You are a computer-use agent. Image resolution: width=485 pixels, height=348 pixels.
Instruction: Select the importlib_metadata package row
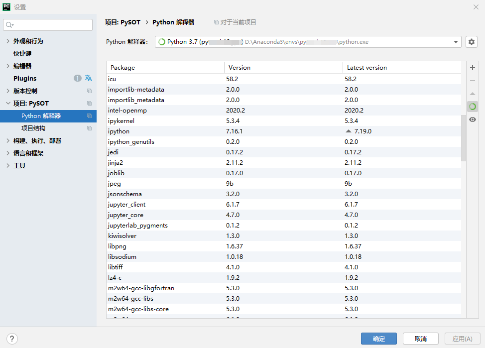coord(284,100)
